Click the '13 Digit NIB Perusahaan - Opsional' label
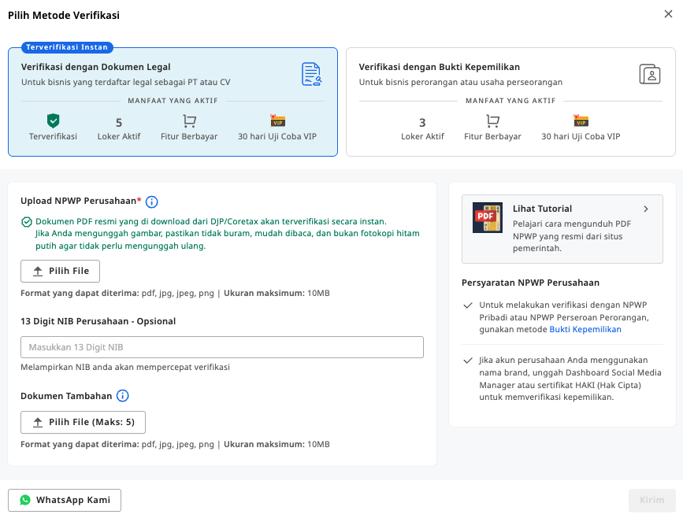683x518 pixels. click(x=98, y=321)
